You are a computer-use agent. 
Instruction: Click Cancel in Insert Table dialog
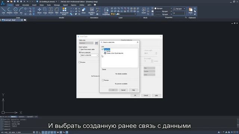pyautogui.click(x=146, y=95)
